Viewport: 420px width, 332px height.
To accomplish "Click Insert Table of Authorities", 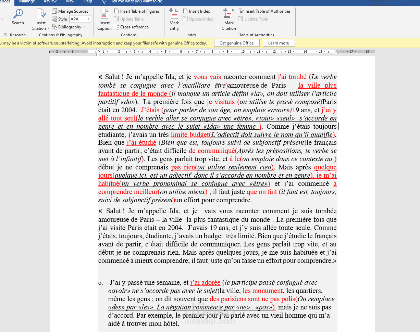I will [264, 11].
